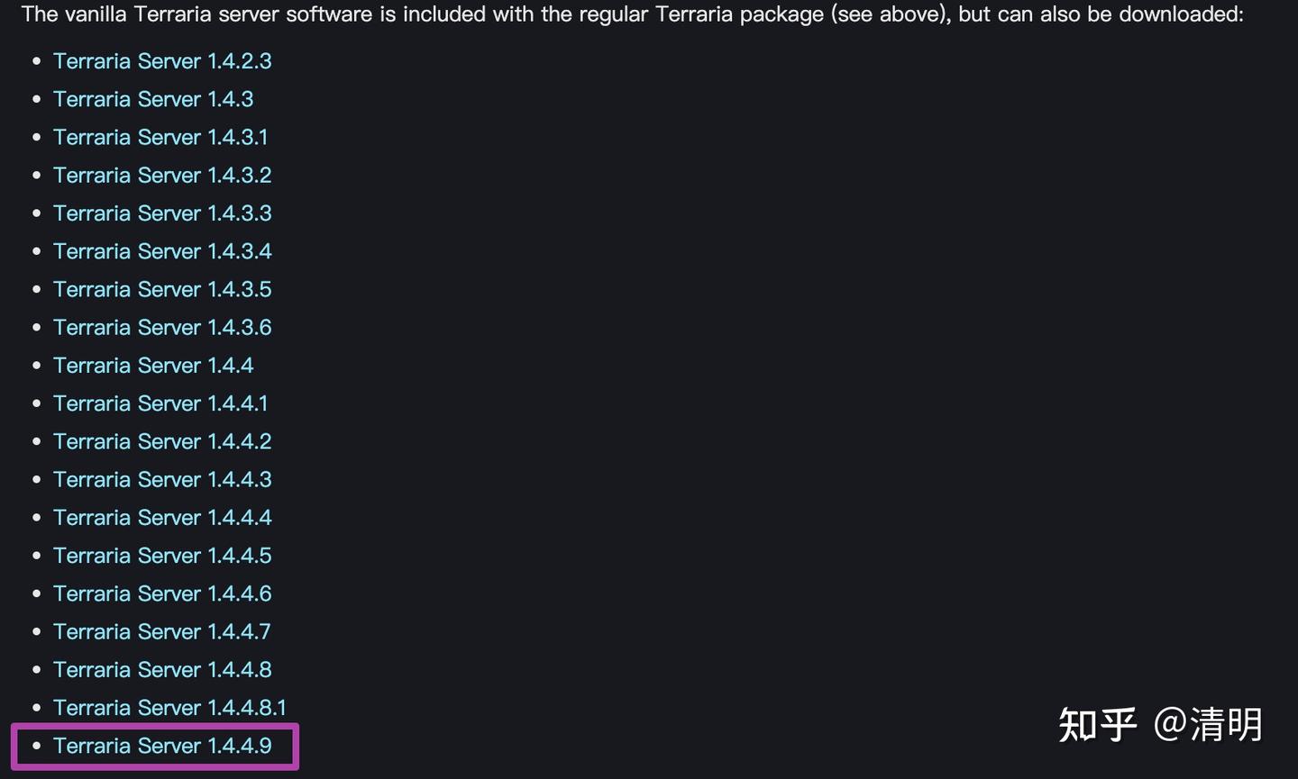Screen dimensions: 1298x779
Task: Follow the Terraria Server 1.4.3.5 link
Action: [162, 289]
